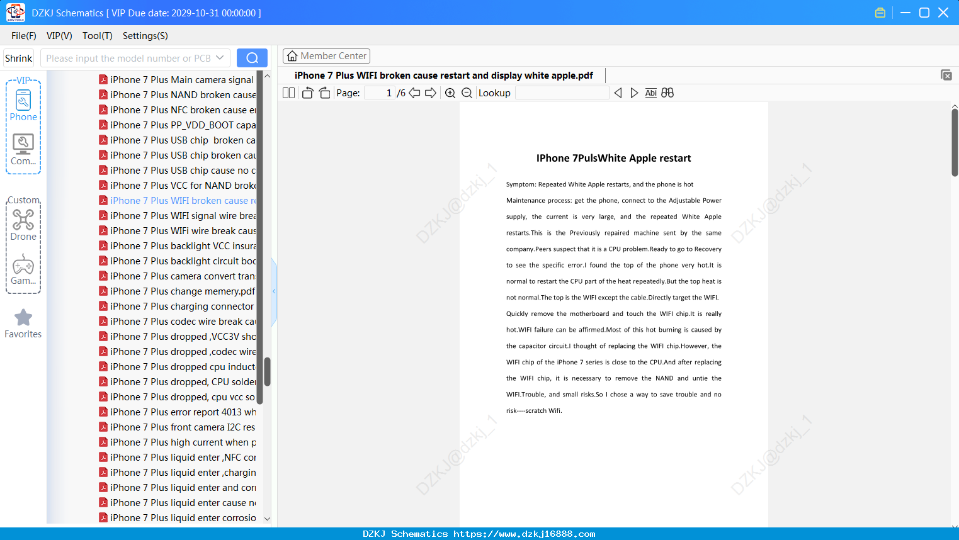Open iPhone 7 Plus dropped, CPU solder file
The image size is (959, 540).
click(x=178, y=382)
